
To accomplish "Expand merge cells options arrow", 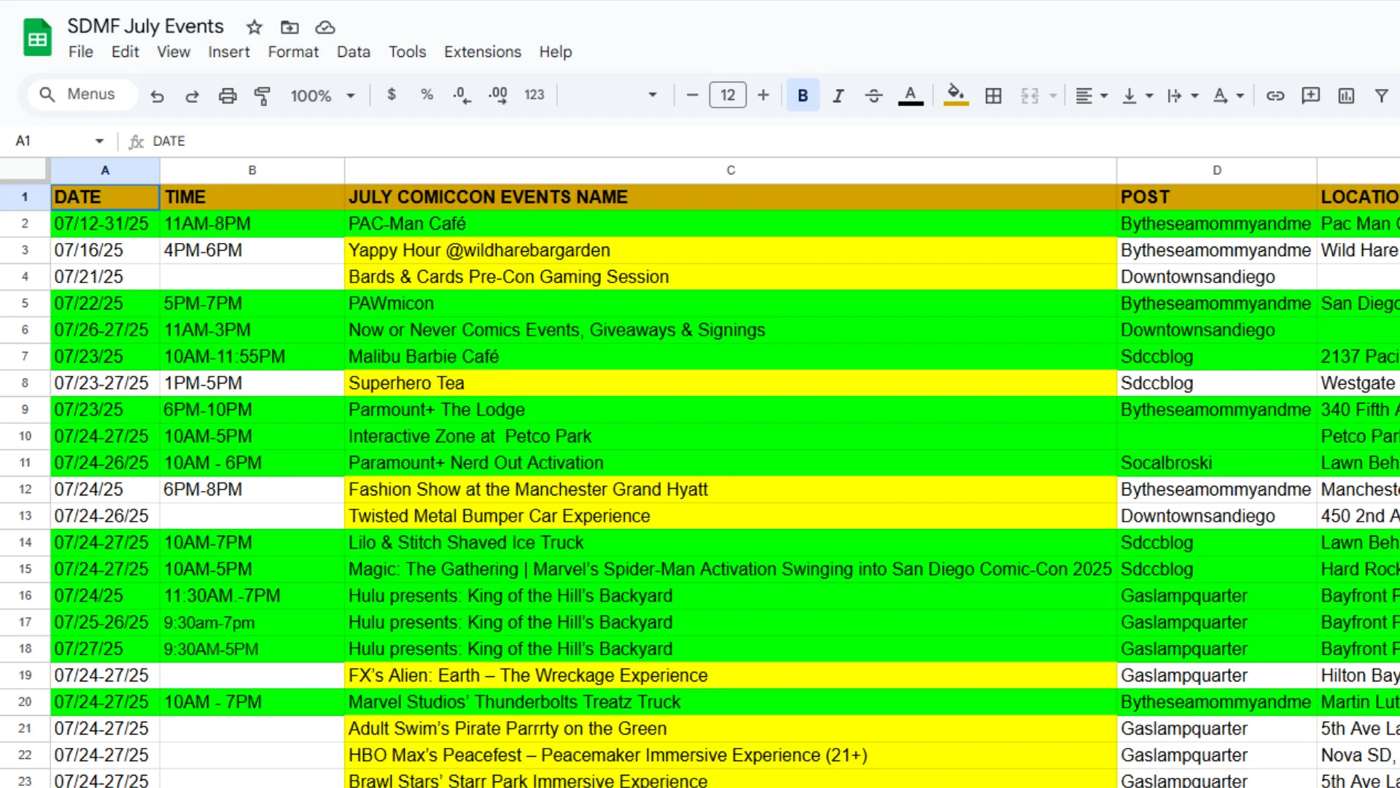I will (1053, 96).
